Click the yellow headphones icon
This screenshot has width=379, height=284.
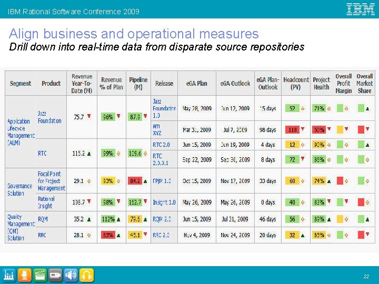point(86,275)
